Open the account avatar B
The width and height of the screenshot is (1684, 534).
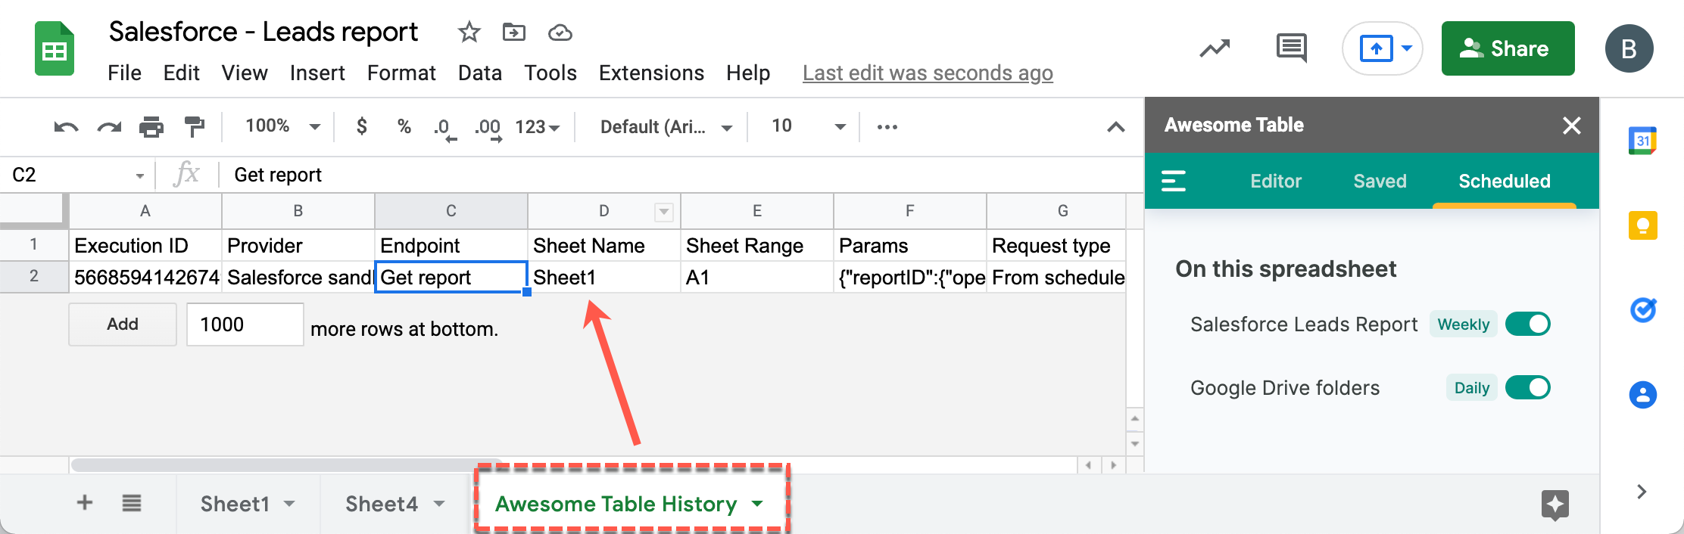click(1629, 48)
